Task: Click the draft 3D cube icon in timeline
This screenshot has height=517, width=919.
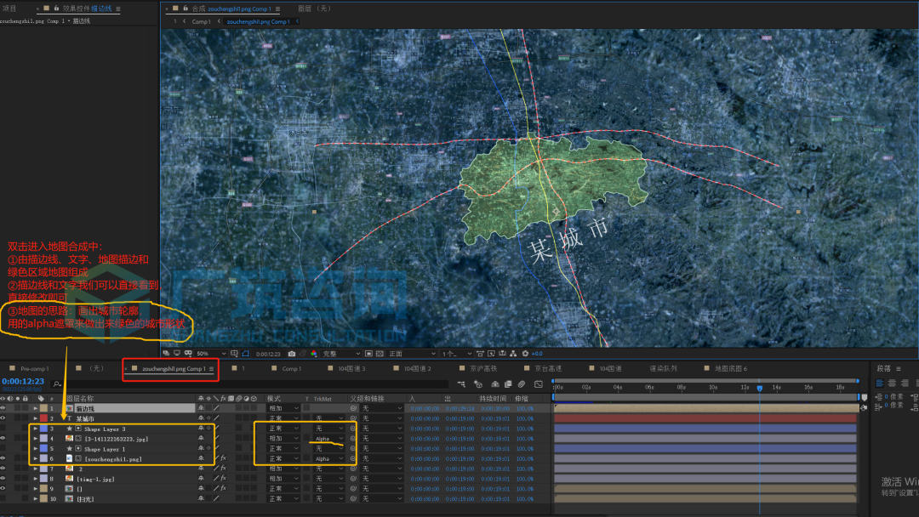Action: pos(478,384)
